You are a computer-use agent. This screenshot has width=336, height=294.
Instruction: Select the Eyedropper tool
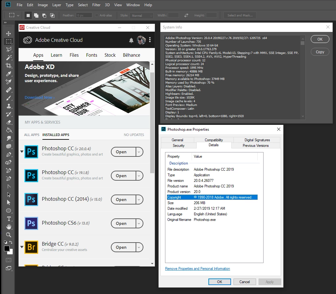coord(9,74)
